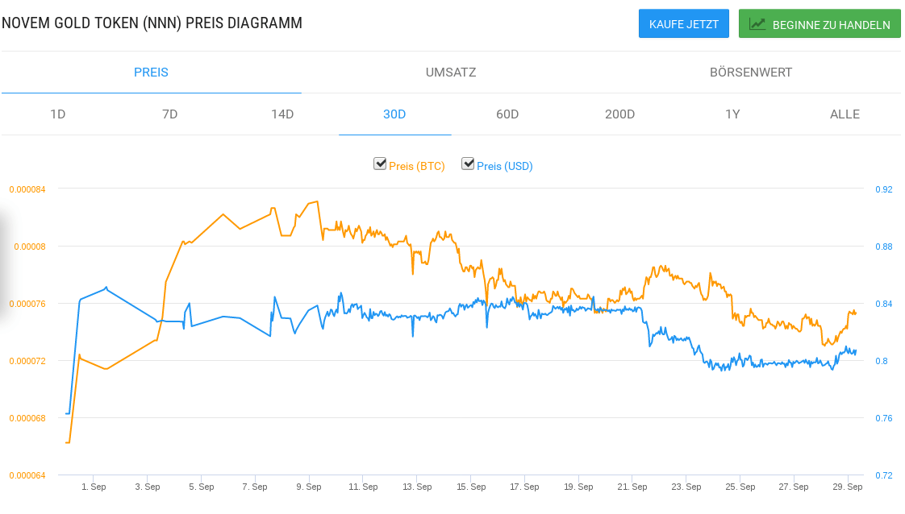The height and width of the screenshot is (514, 905).
Task: Open the UMSATZ tab
Action: [451, 72]
